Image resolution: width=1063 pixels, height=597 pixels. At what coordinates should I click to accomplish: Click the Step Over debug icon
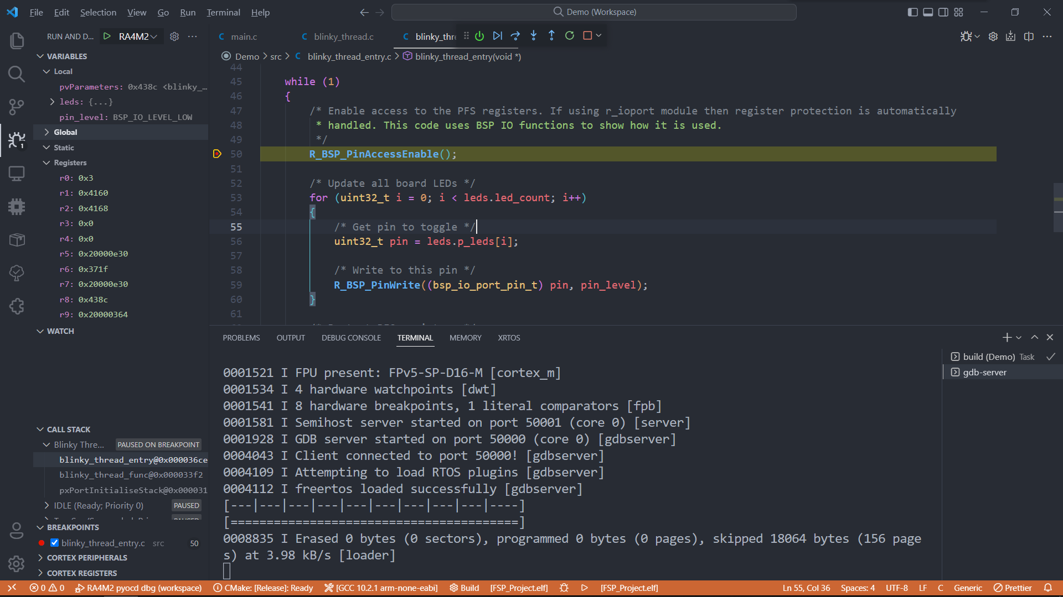point(515,35)
